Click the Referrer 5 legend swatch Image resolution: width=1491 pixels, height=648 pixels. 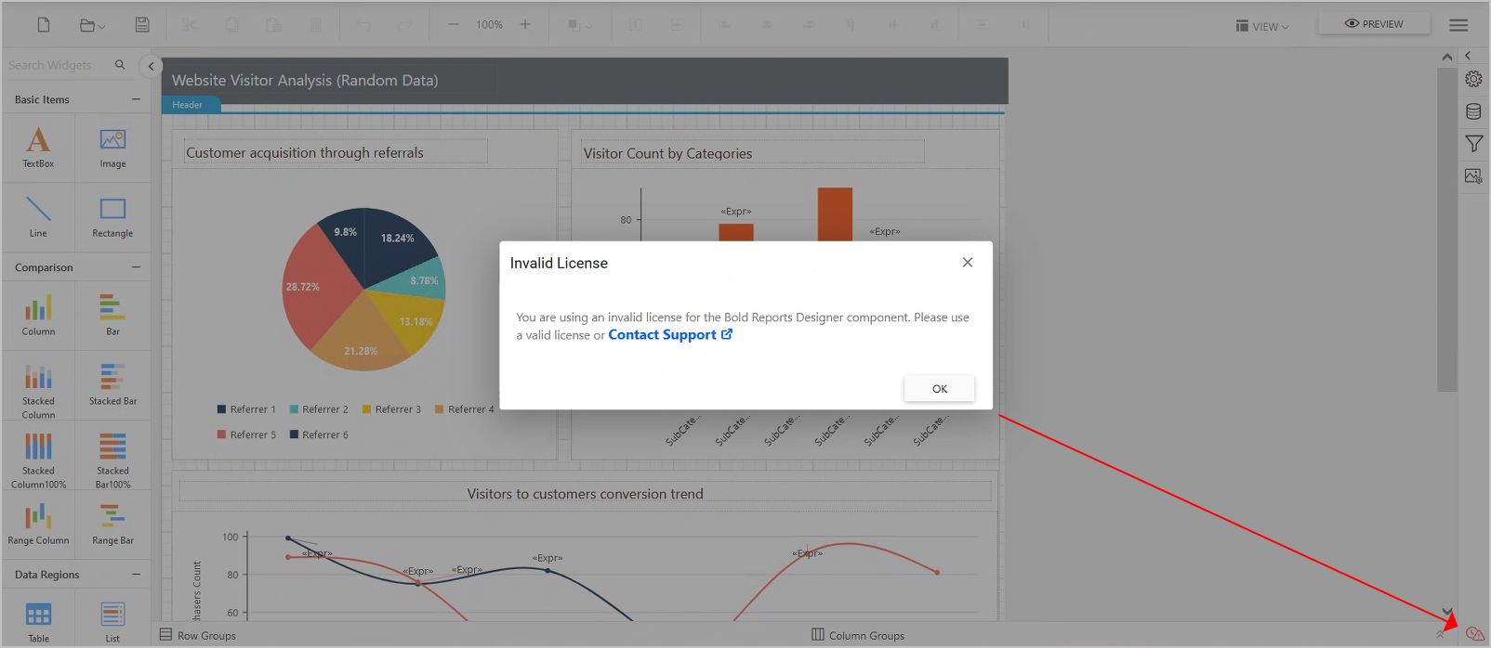pos(221,434)
